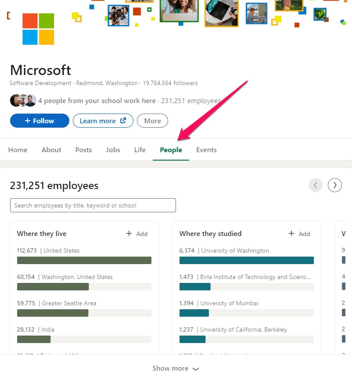Image resolution: width=352 pixels, height=379 pixels.
Task: Click the 1,237 UC Berkeley label
Action: click(233, 330)
